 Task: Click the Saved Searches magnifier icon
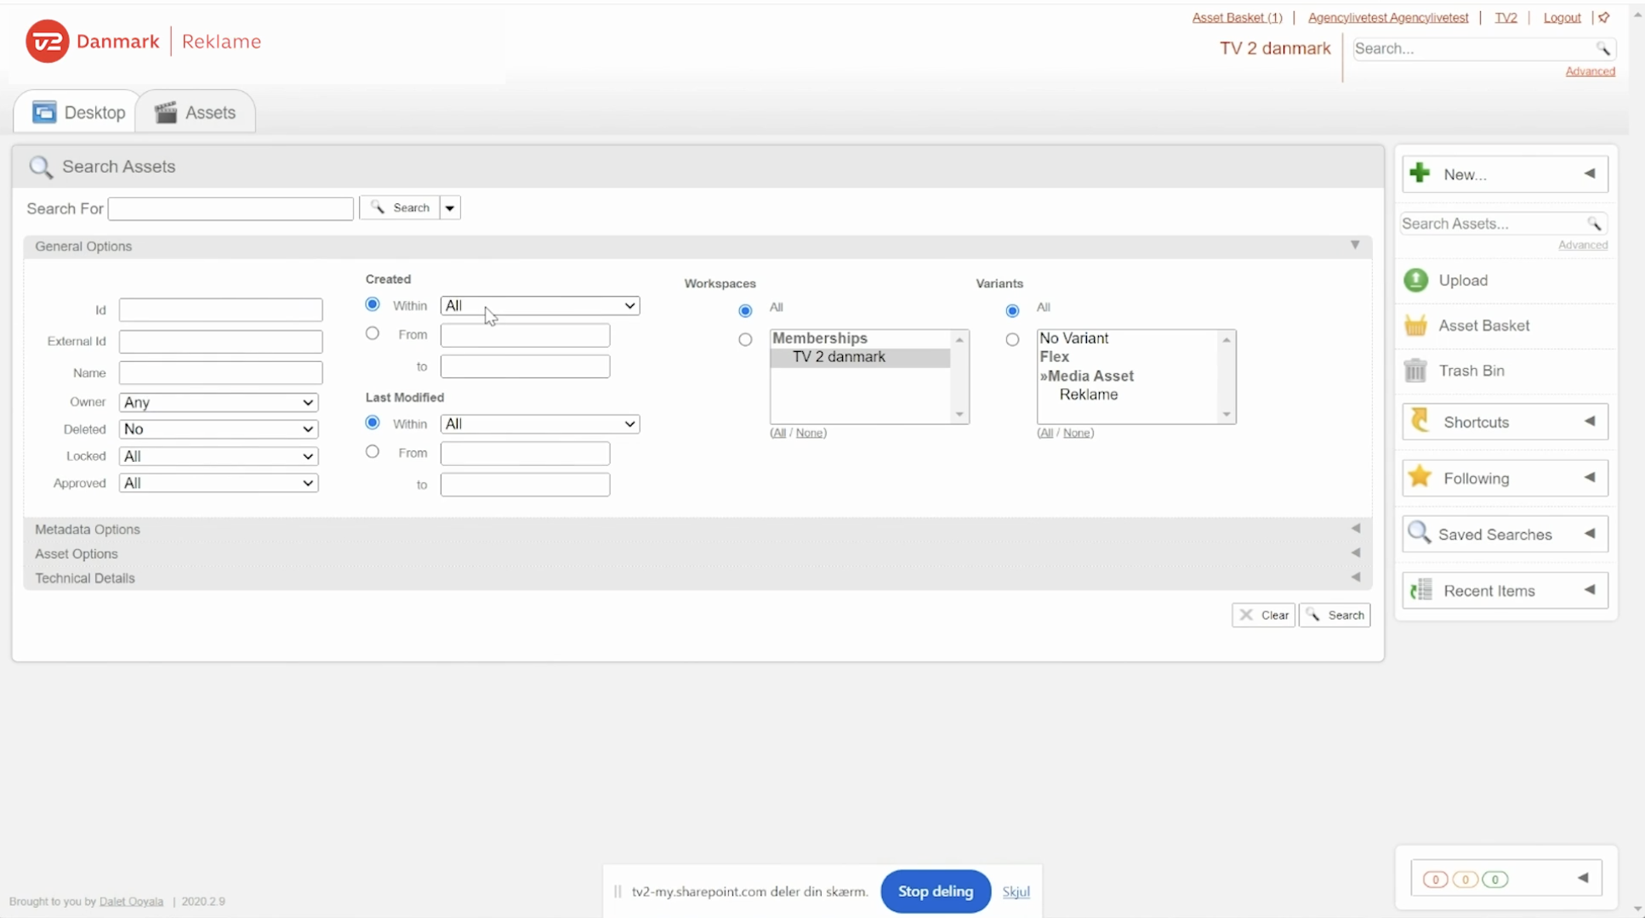(x=1419, y=534)
